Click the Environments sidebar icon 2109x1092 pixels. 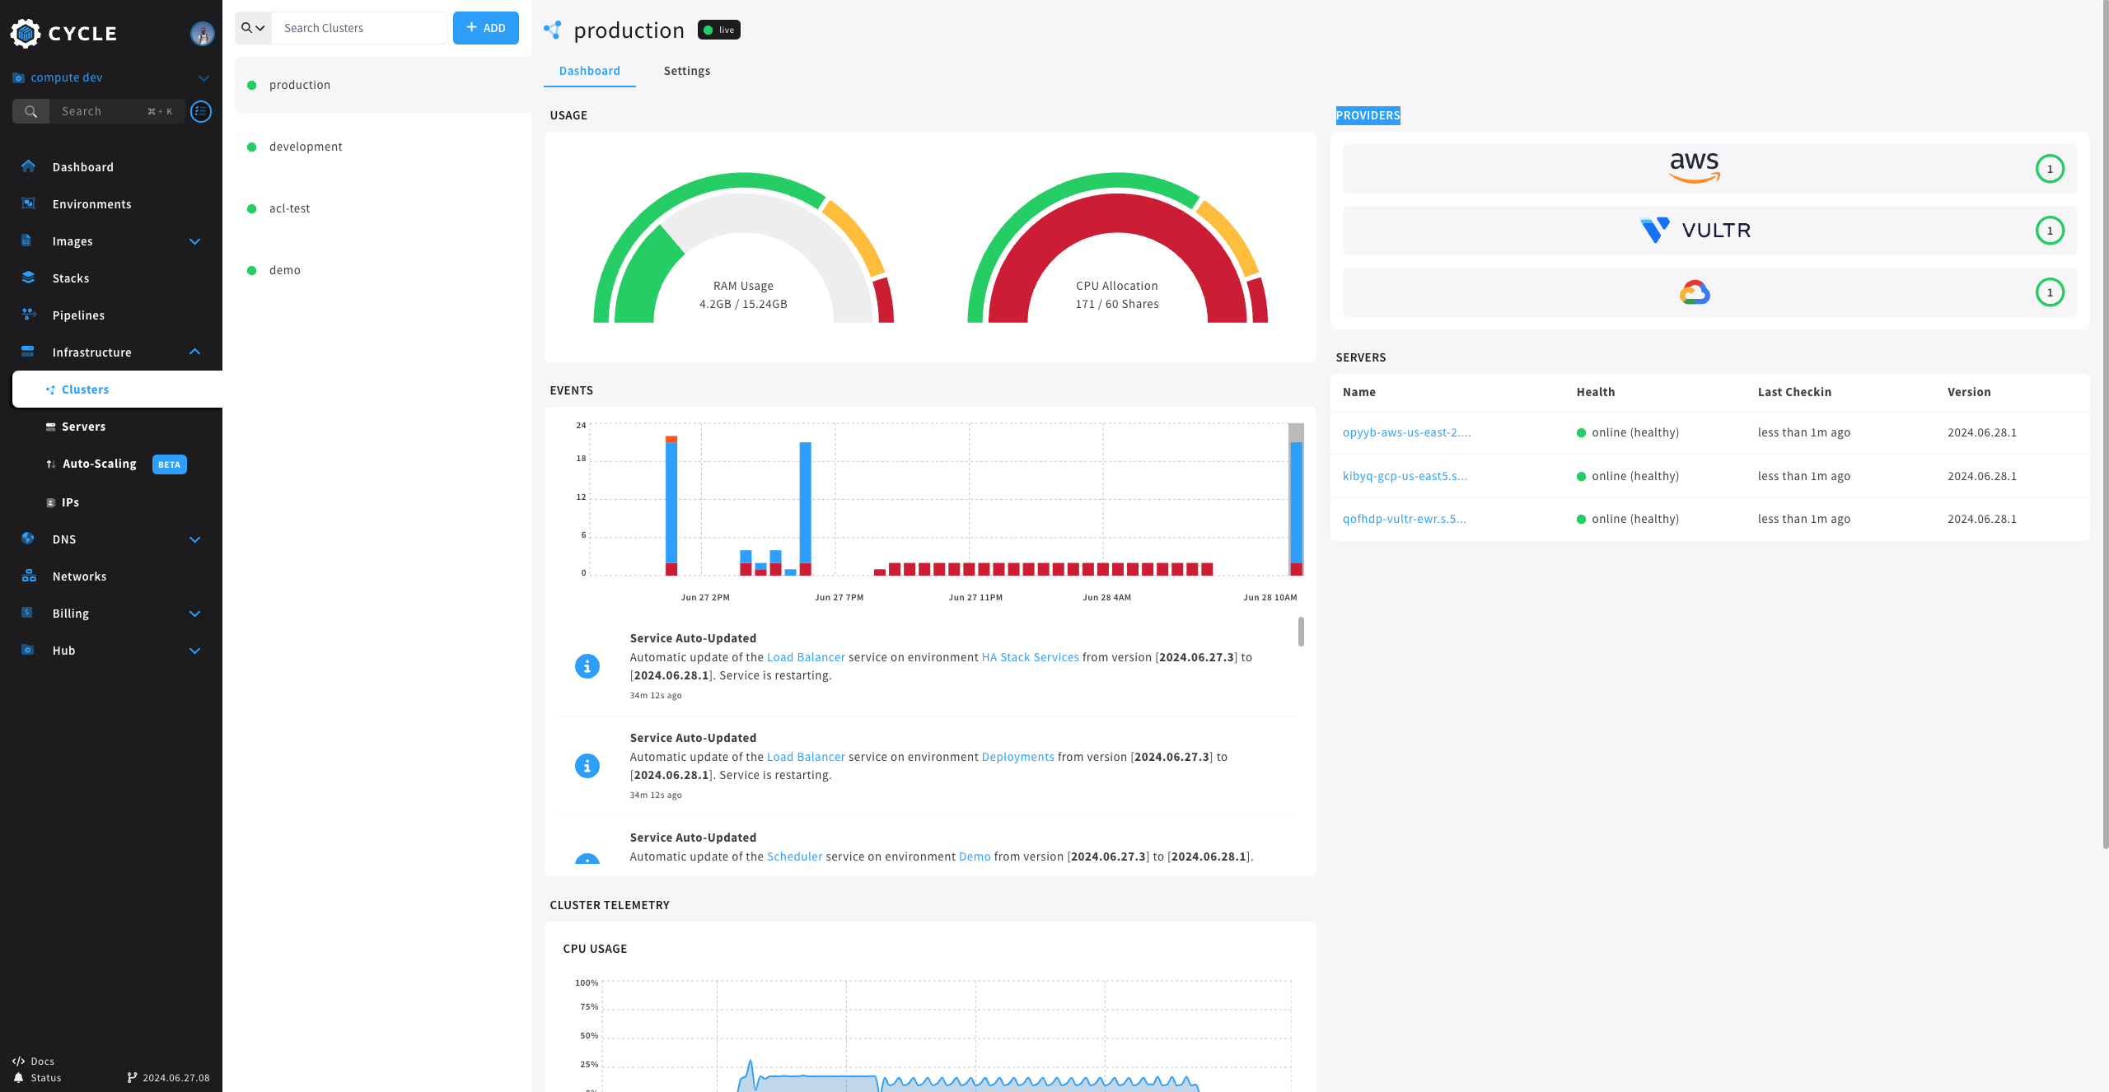point(29,203)
